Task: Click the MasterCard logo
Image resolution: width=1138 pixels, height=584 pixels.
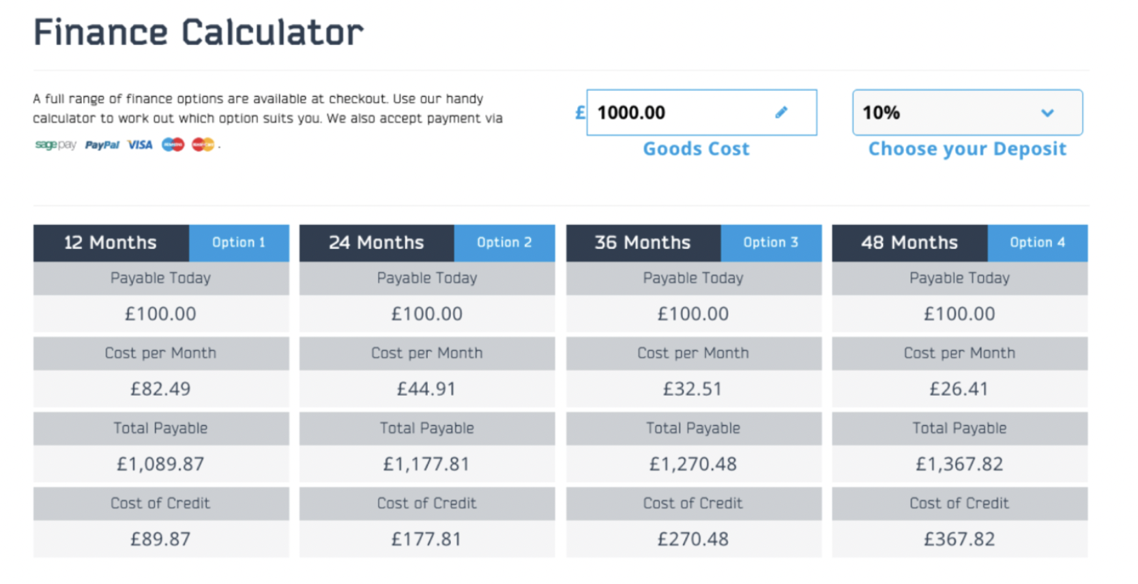Action: click(203, 145)
